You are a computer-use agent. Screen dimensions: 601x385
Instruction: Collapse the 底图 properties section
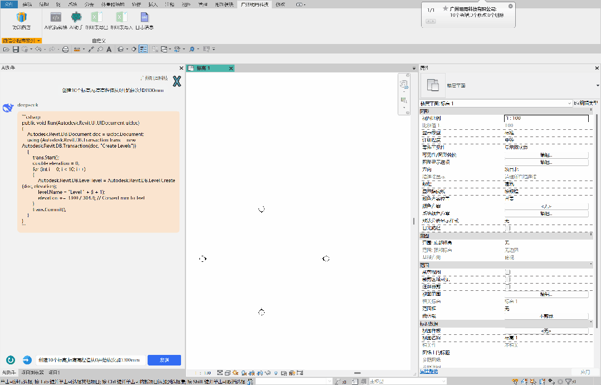(x=590, y=235)
